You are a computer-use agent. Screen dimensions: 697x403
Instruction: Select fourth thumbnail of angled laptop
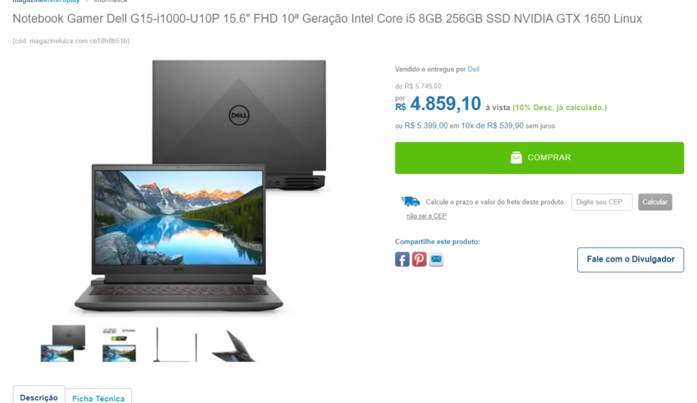tap(233, 345)
